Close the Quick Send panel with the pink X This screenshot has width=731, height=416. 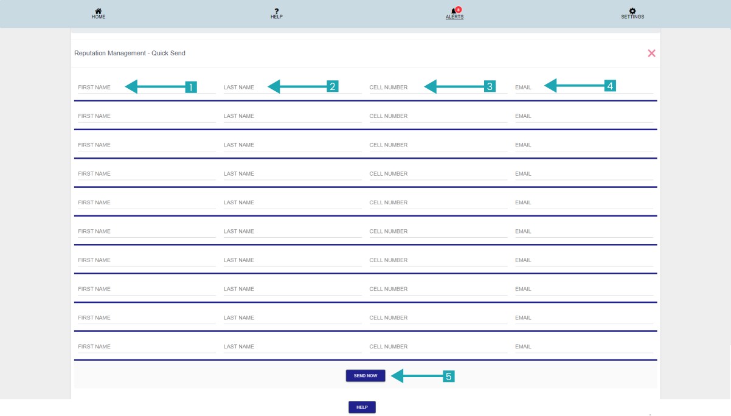(651, 54)
